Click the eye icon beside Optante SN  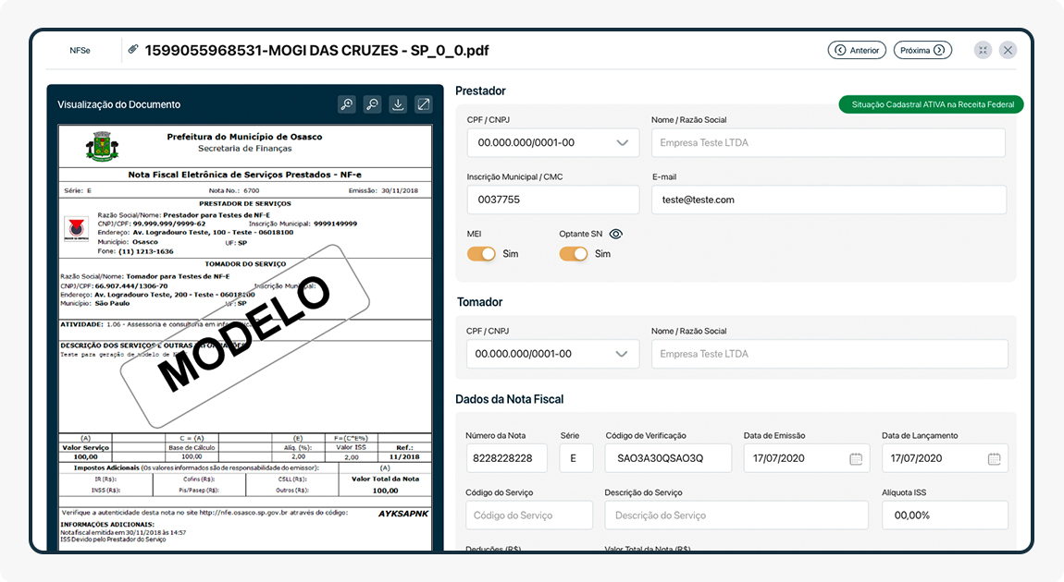coord(615,235)
